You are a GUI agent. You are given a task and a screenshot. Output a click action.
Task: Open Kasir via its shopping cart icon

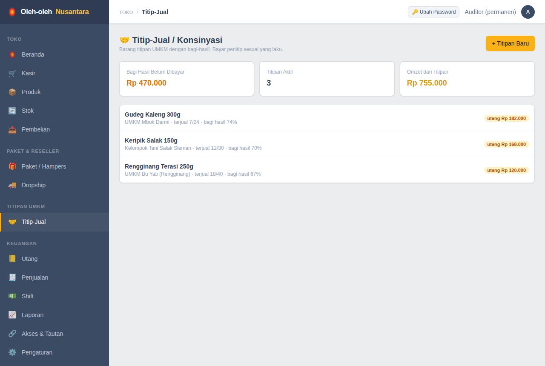(12, 73)
